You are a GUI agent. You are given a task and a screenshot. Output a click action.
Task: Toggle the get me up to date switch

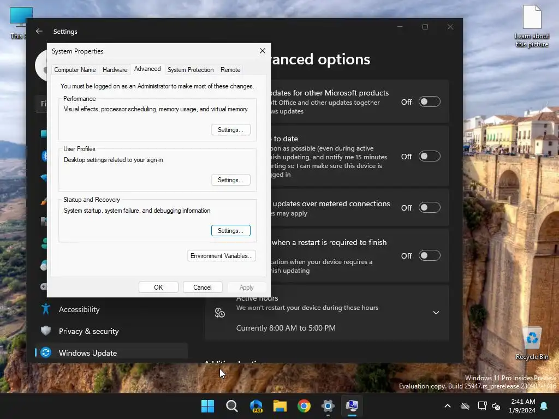coord(429,157)
